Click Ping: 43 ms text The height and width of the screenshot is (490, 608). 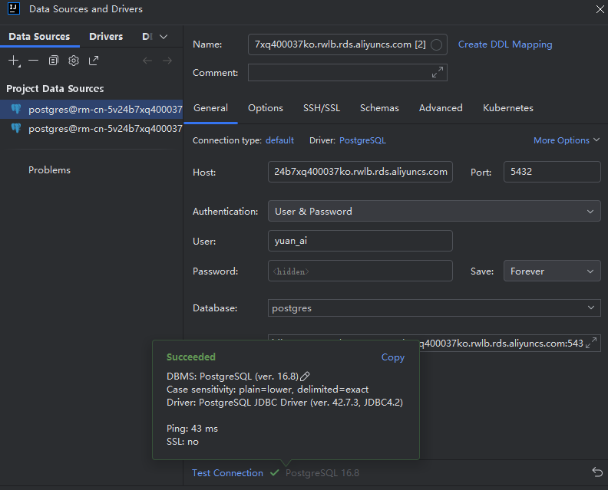coord(192,429)
